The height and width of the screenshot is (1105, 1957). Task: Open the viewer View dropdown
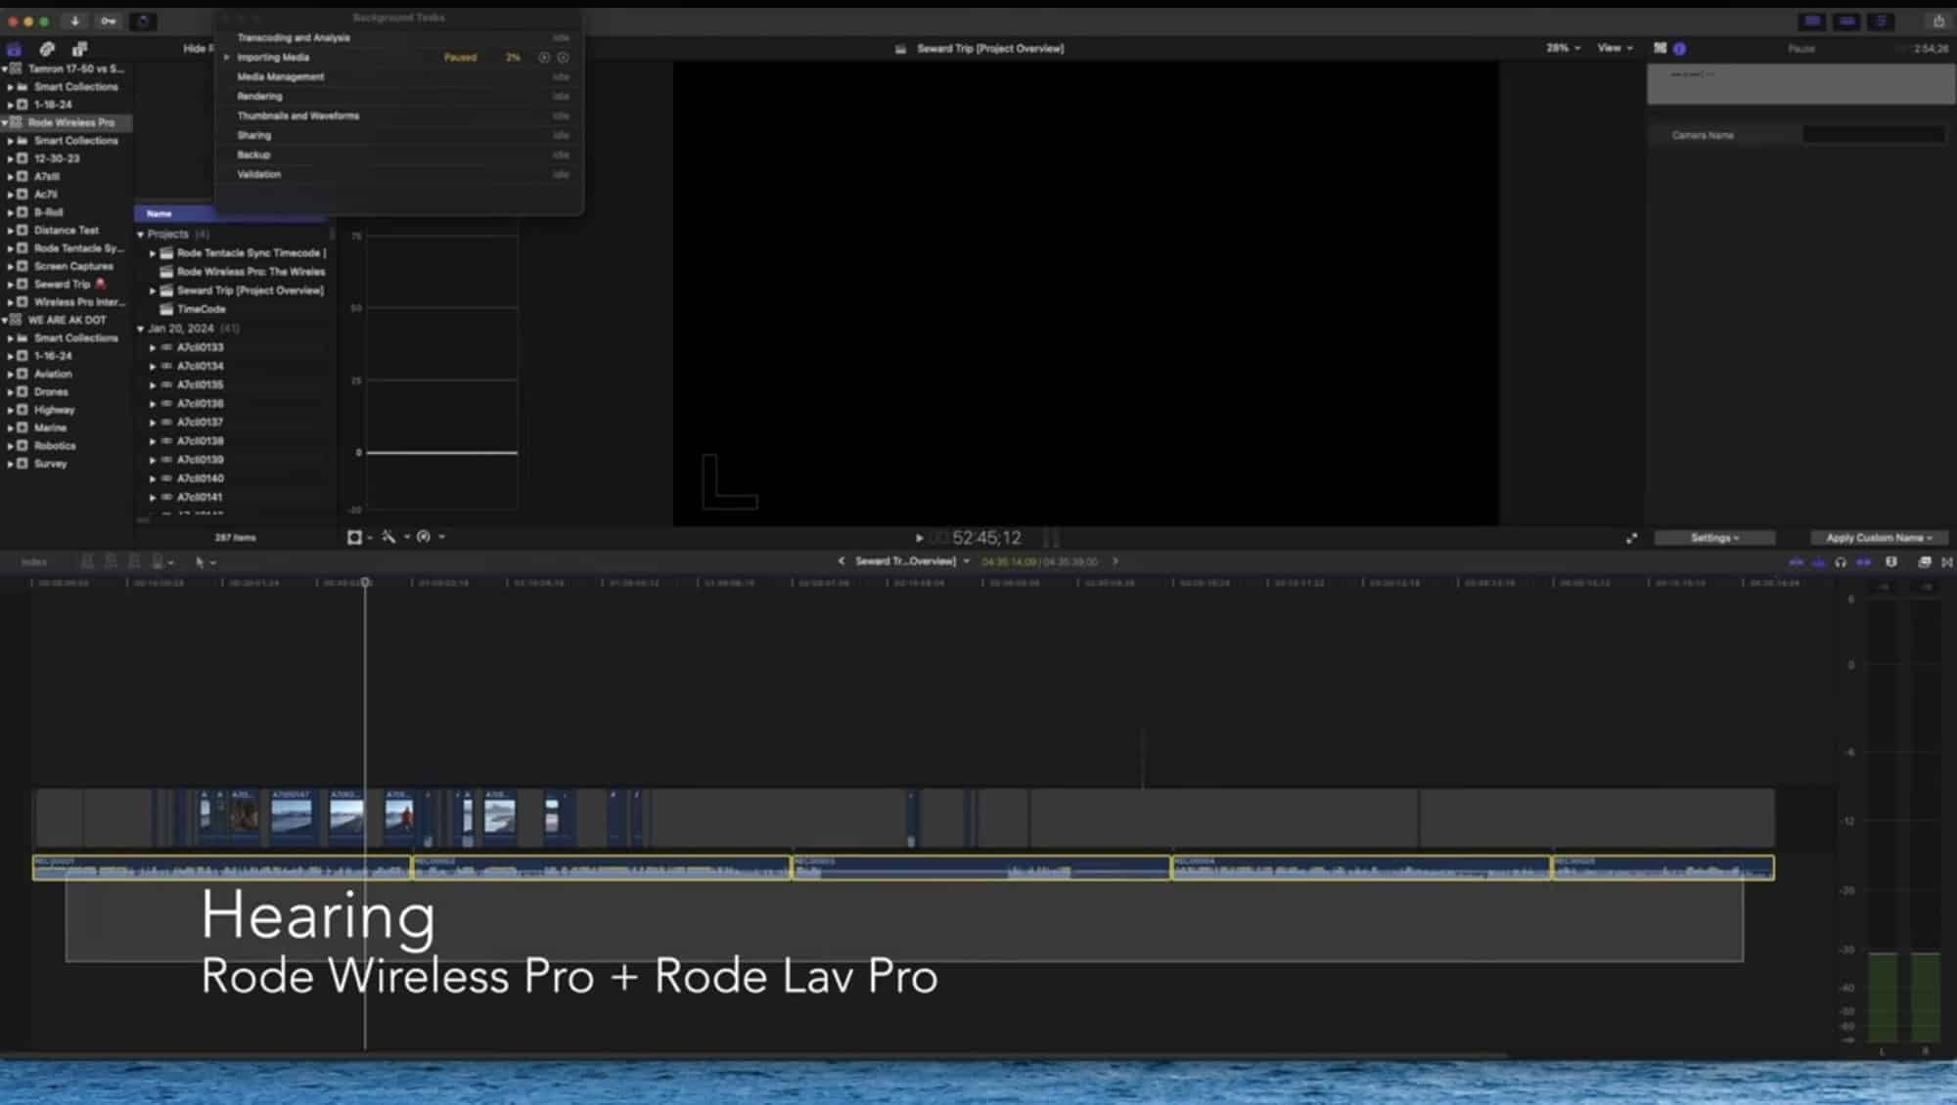click(1615, 48)
